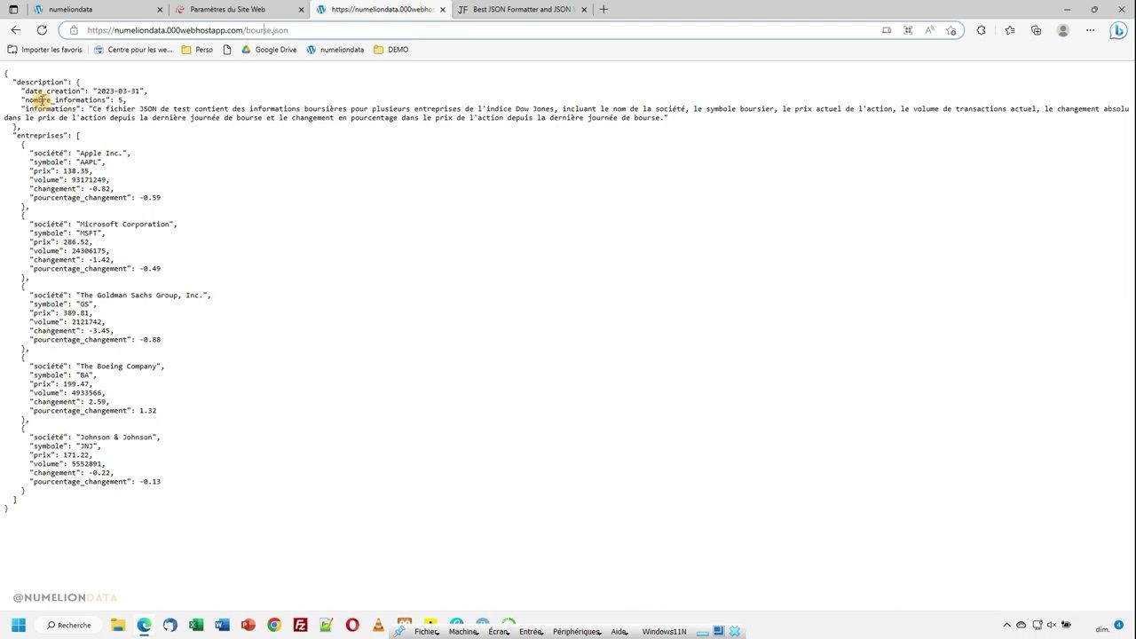Image resolution: width=1136 pixels, height=639 pixels.
Task: Open the Collections icon in Edge toolbar
Action: coord(1036,29)
